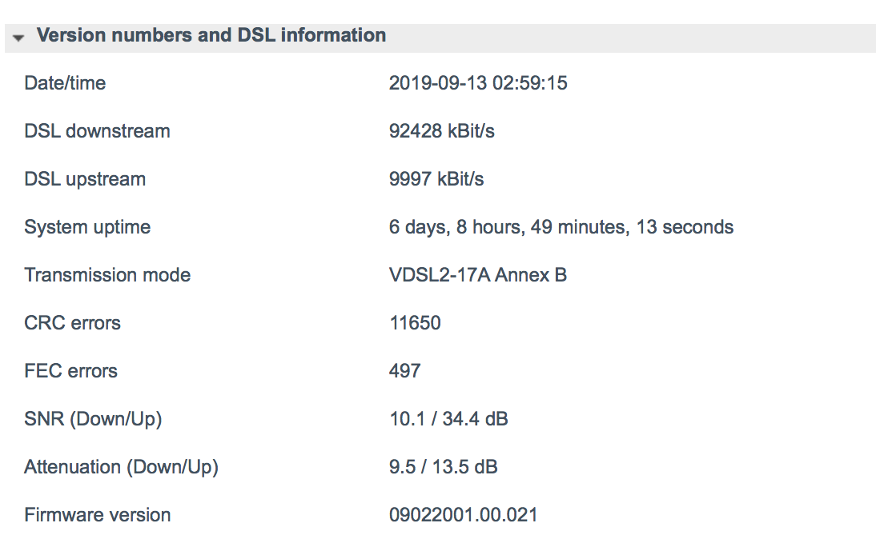Viewport: 876px width, 547px height.
Task: Click the CRC errors label
Action: coord(72,323)
